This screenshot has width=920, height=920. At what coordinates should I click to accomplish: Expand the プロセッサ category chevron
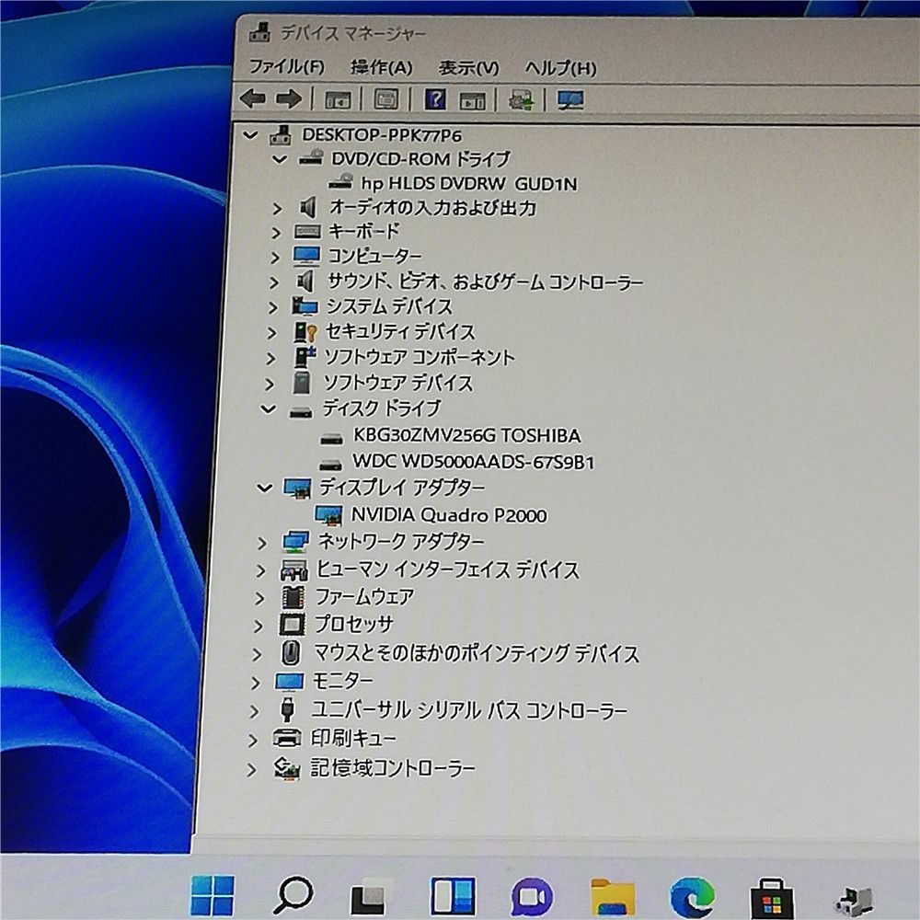click(259, 626)
